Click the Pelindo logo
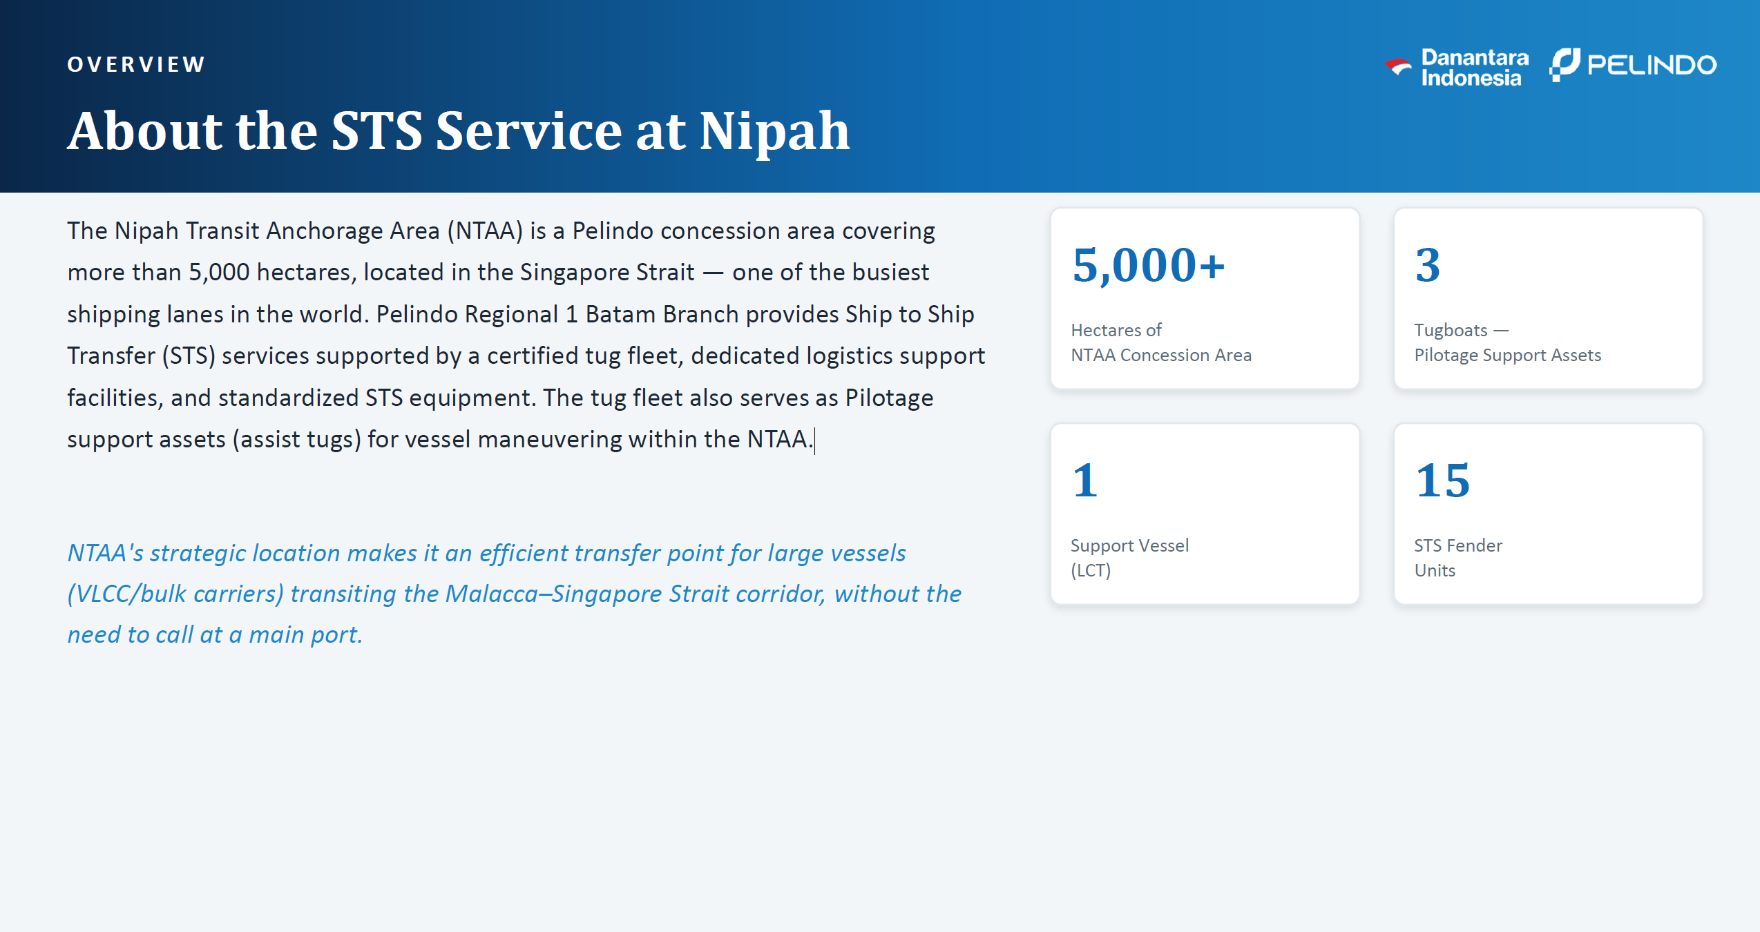The height and width of the screenshot is (932, 1760). (x=1633, y=65)
